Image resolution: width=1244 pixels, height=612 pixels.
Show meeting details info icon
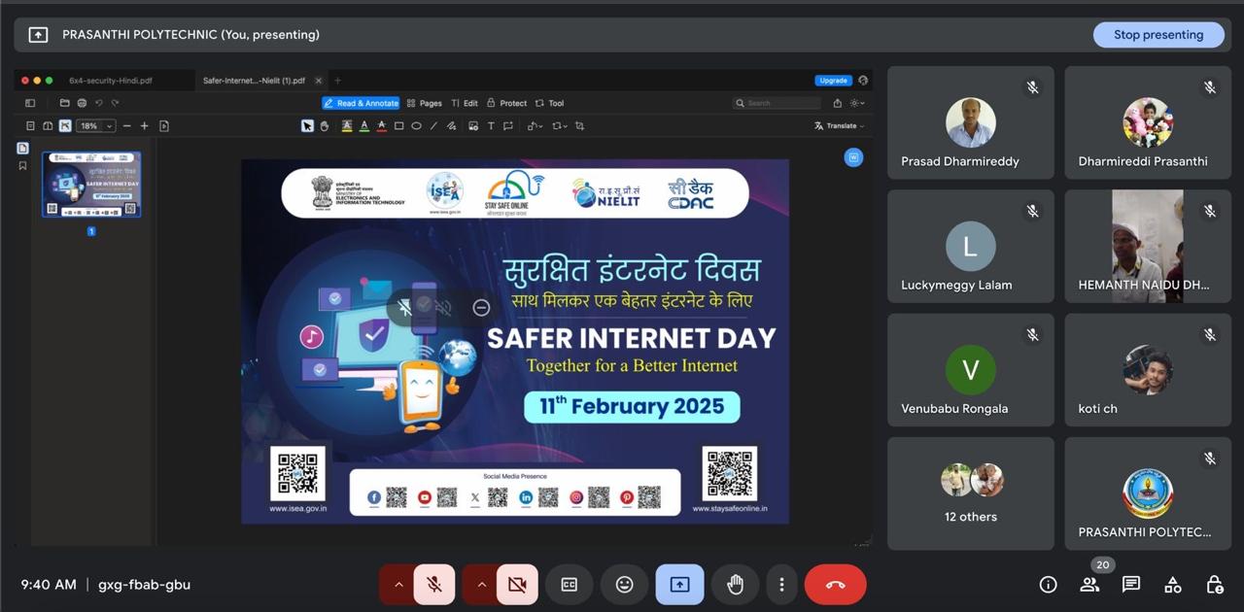point(1048,585)
